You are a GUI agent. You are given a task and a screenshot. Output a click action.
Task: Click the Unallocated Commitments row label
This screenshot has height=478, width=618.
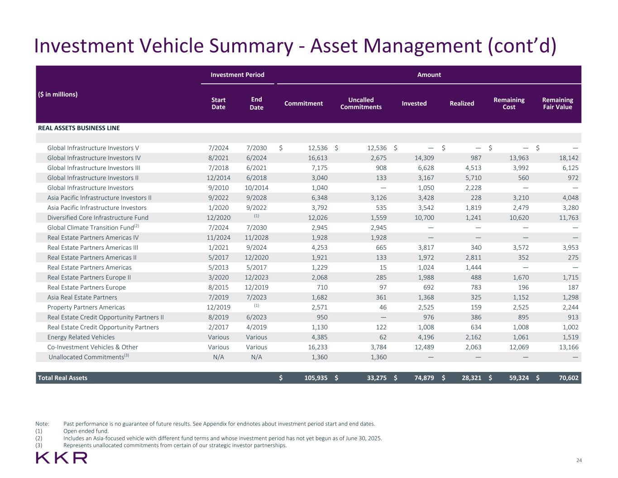tap(86, 357)
